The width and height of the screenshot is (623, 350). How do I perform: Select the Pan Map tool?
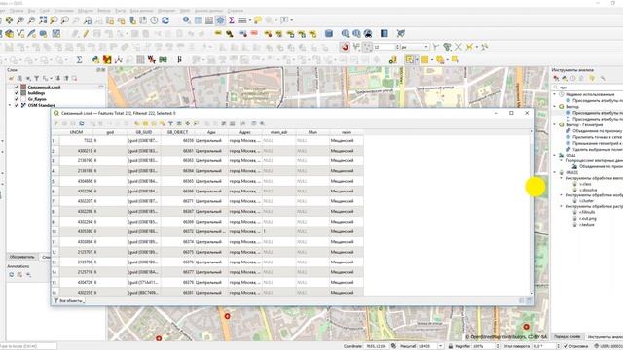pyautogui.click(x=9, y=19)
